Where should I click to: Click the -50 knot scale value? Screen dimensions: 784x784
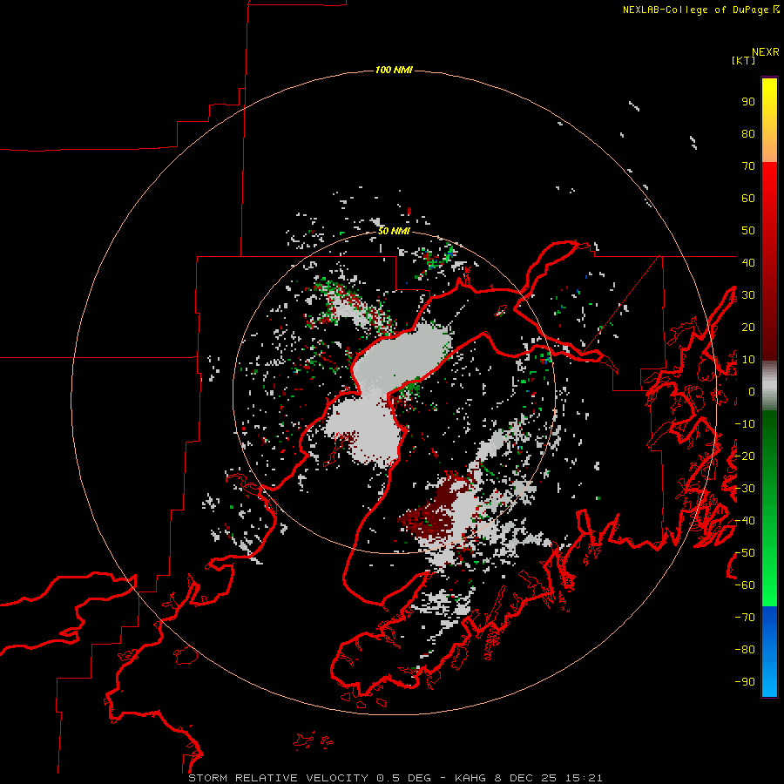pos(745,553)
